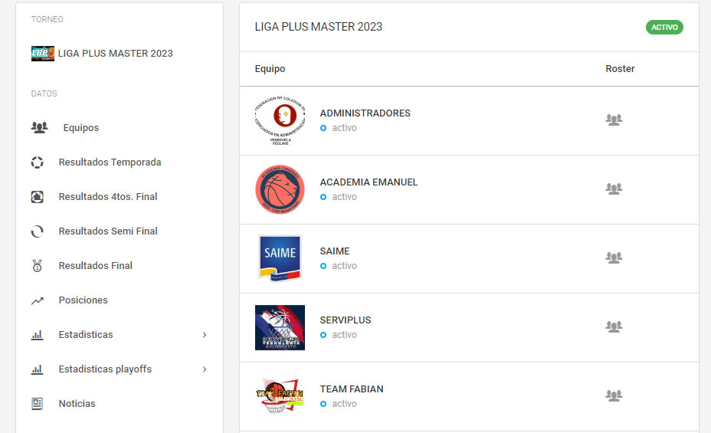Screen dimensions: 711x433
Task: Click LIGA PLUS MASTER 2023 sidebar title
Action: (x=115, y=54)
